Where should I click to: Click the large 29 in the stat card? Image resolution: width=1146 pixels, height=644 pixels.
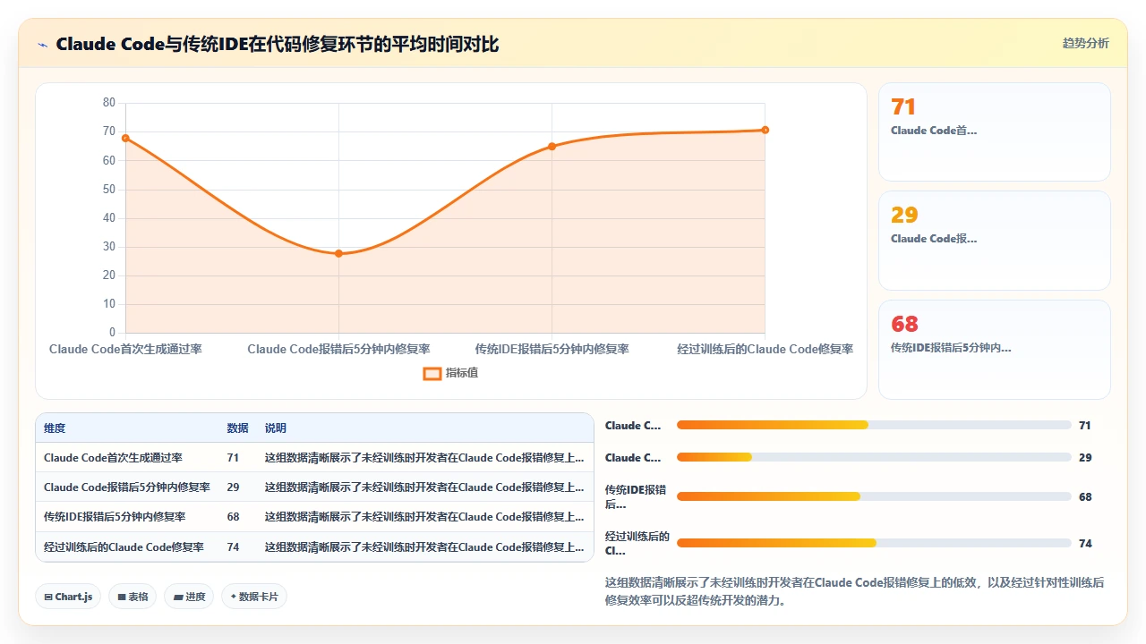click(x=904, y=216)
